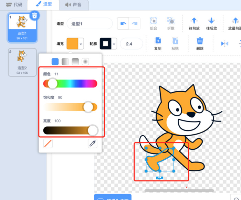The height and width of the screenshot is (200, 241).
Task: Click the 往后放 send backward icon
Action: (211, 21)
